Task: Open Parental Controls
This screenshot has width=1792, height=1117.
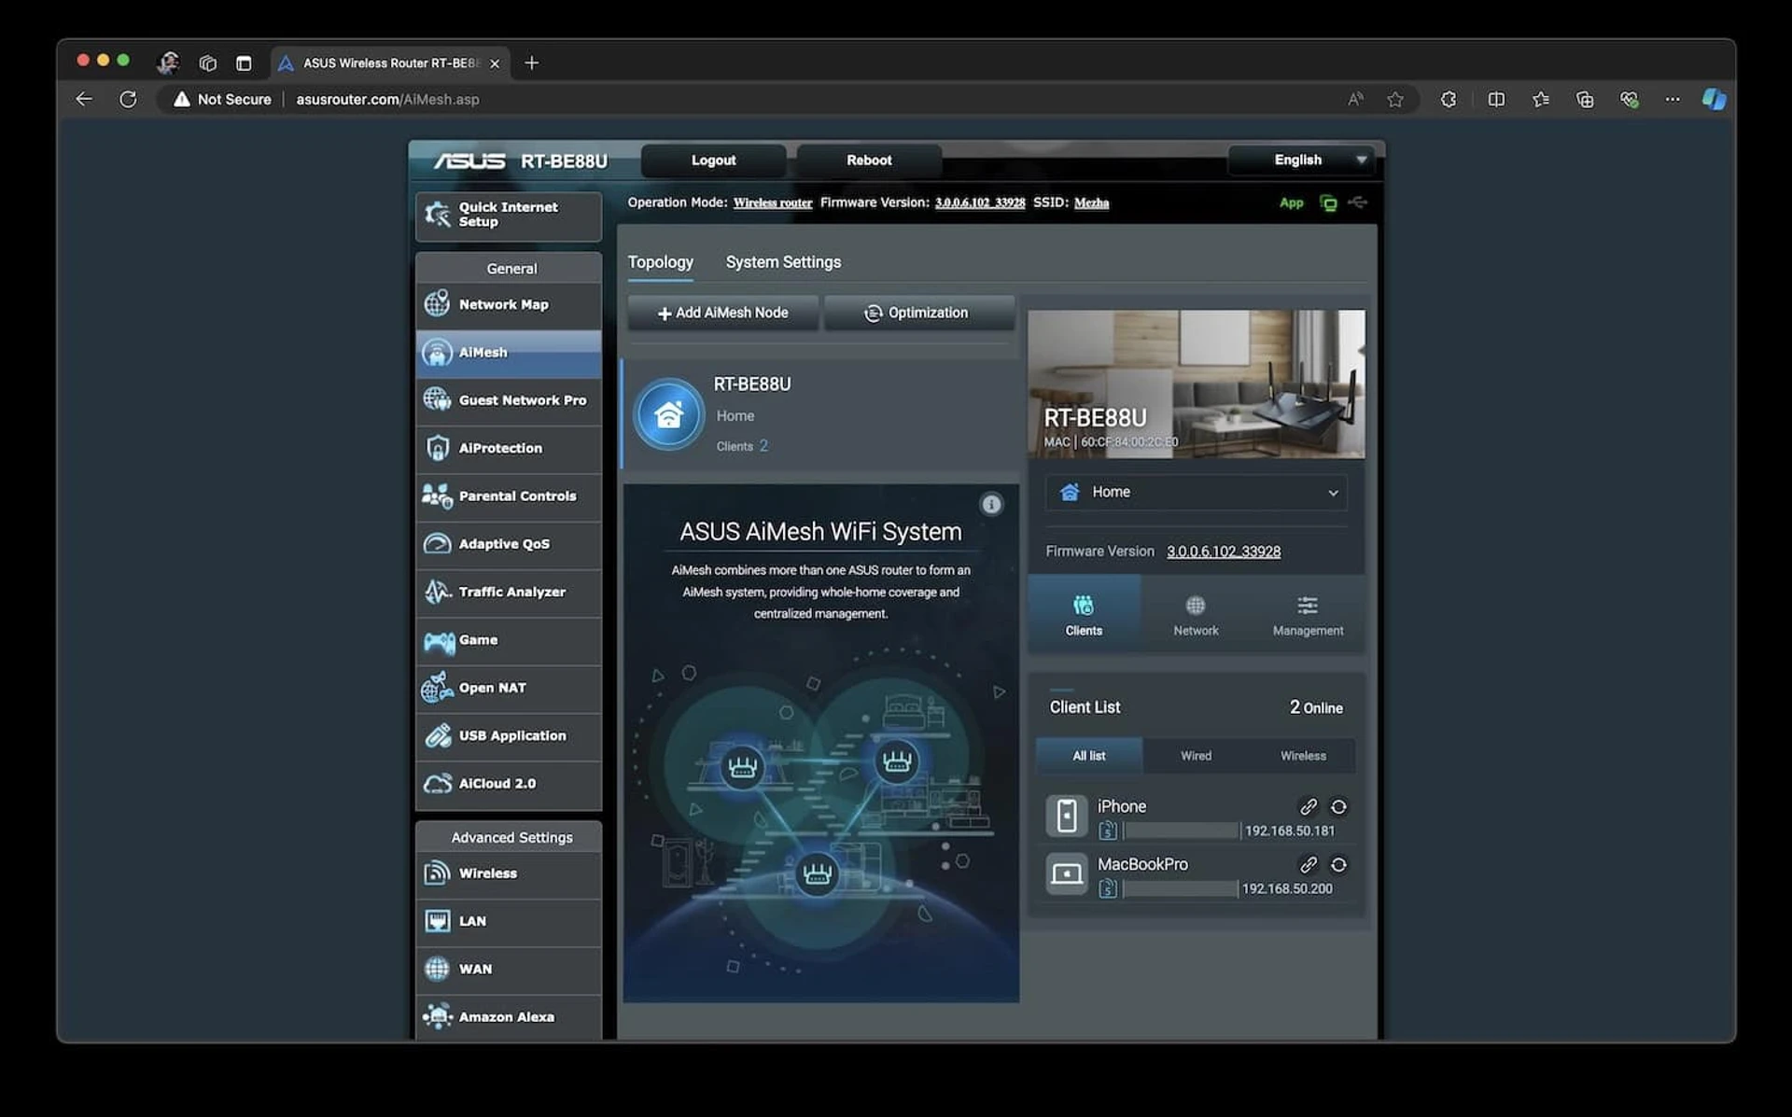Action: (509, 496)
